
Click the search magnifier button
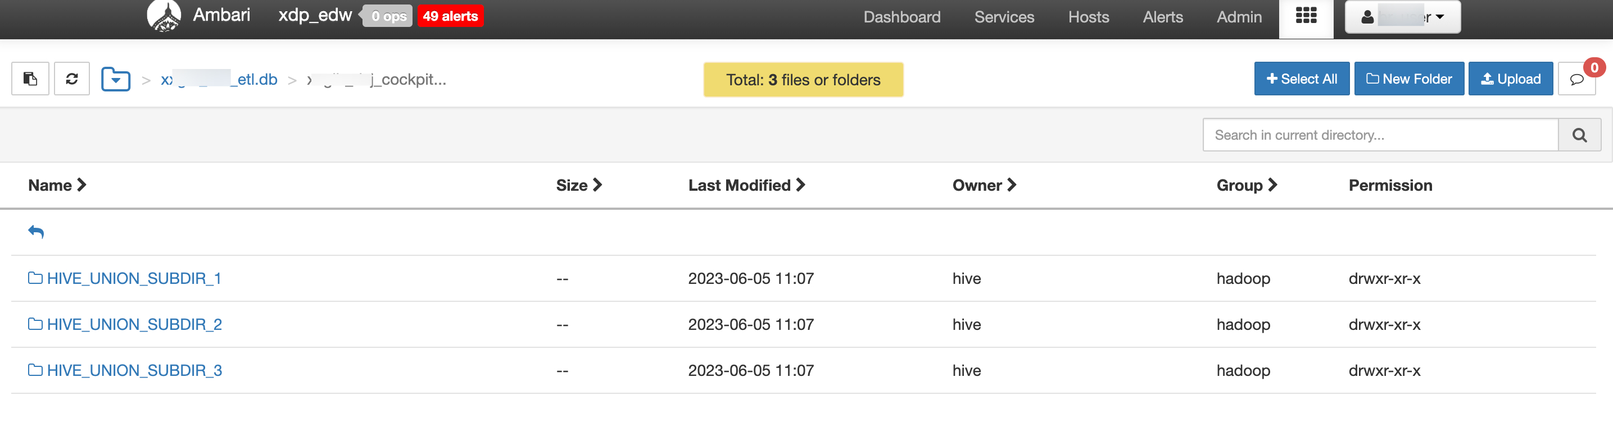[x=1579, y=135]
